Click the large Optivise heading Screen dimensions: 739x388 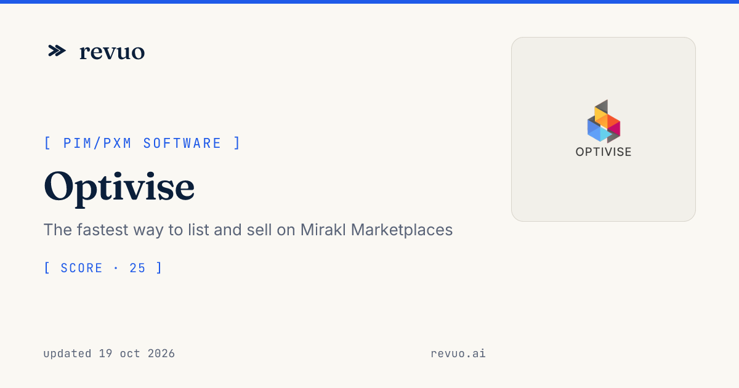tap(119, 187)
